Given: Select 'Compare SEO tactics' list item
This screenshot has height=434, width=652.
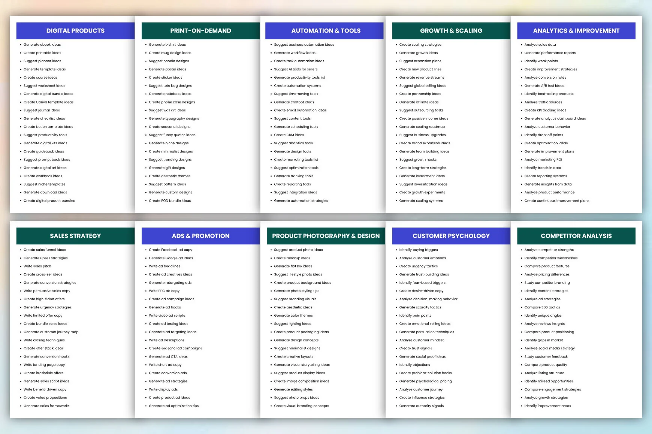Looking at the screenshot, I should pos(542,307).
